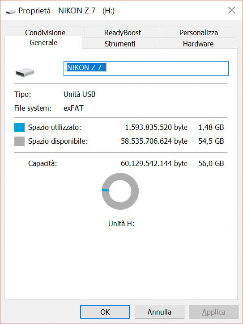The height and width of the screenshot is (324, 243).
Task: Click the 60.129.542.144 byte capacity value
Action: click(154, 163)
